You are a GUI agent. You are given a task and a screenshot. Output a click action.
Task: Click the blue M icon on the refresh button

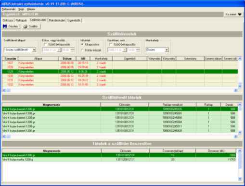pyautogui.click(x=5, y=26)
